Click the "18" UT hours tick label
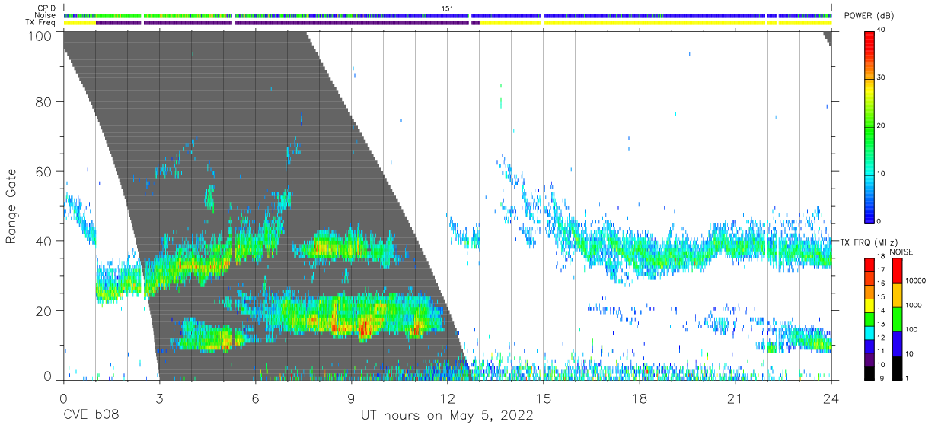 [x=640, y=398]
